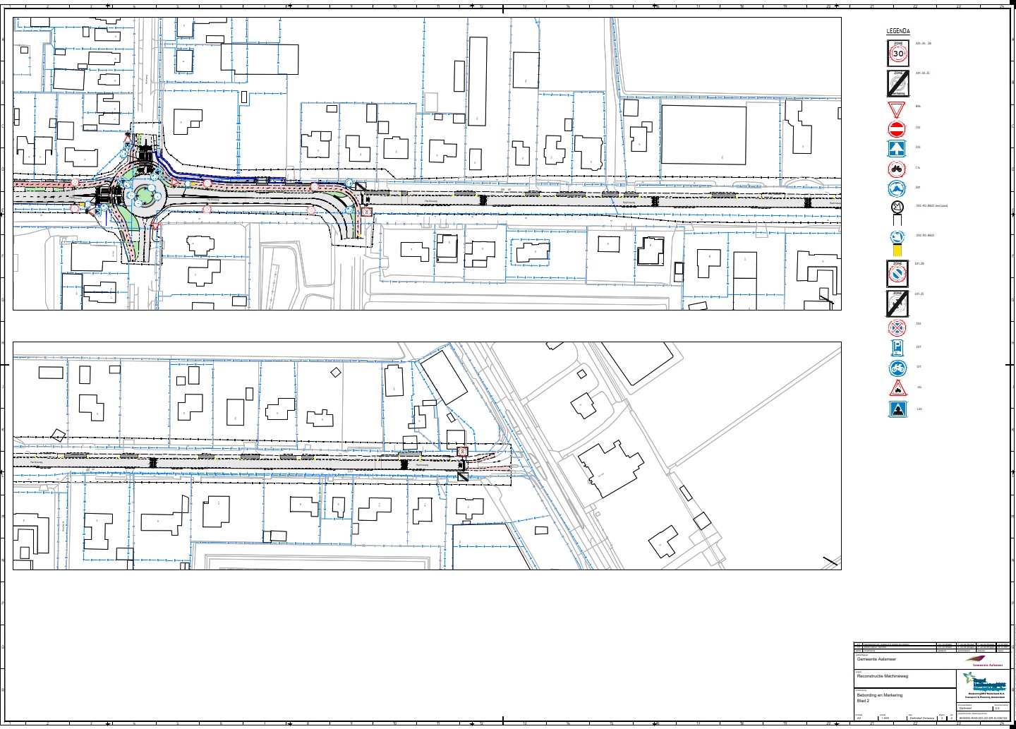Screen dimensions: 1016x729
Task: Select the blue parking P sign in legend
Action: click(x=896, y=348)
